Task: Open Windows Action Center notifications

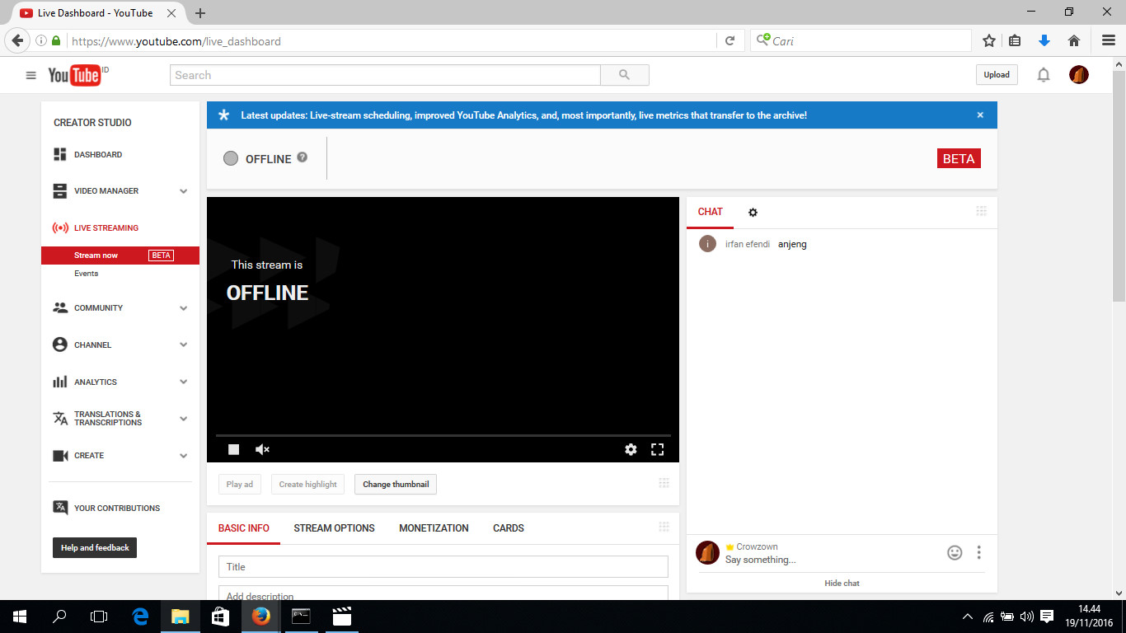Action: (1047, 617)
